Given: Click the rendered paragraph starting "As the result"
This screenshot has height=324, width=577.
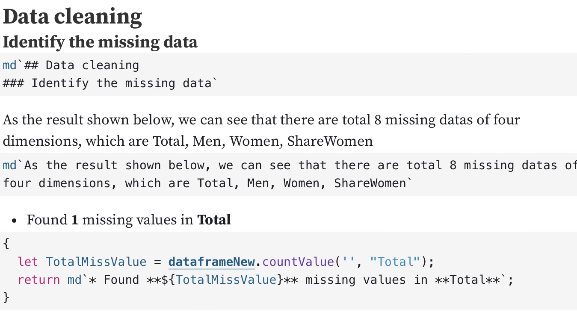Looking at the screenshot, I should [261, 120].
